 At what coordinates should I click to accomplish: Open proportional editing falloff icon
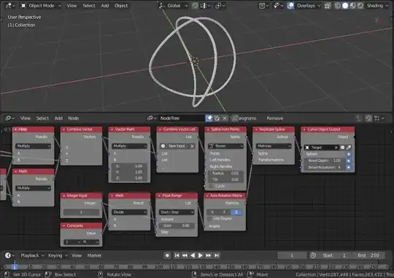[x=220, y=6]
